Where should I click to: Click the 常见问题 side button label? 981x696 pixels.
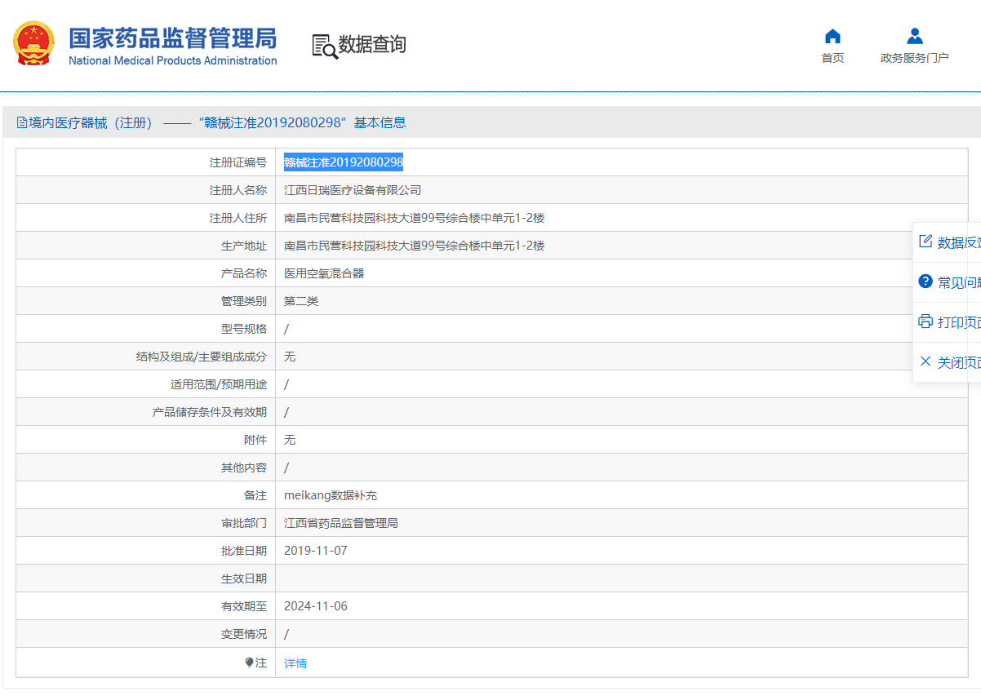coord(959,282)
